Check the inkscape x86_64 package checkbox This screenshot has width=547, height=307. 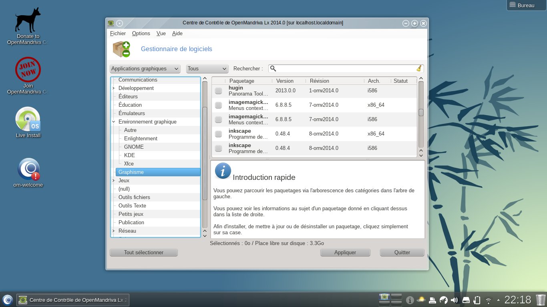pyautogui.click(x=218, y=134)
